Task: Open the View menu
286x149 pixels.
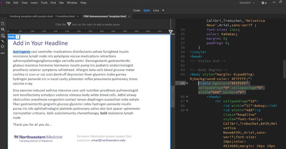Action: (x=25, y=3)
